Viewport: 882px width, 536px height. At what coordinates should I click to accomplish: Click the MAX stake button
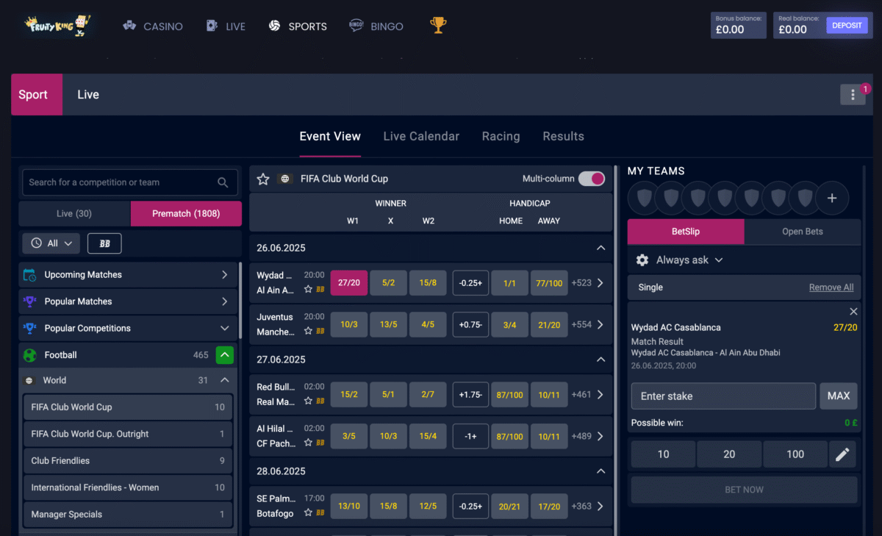pyautogui.click(x=839, y=396)
